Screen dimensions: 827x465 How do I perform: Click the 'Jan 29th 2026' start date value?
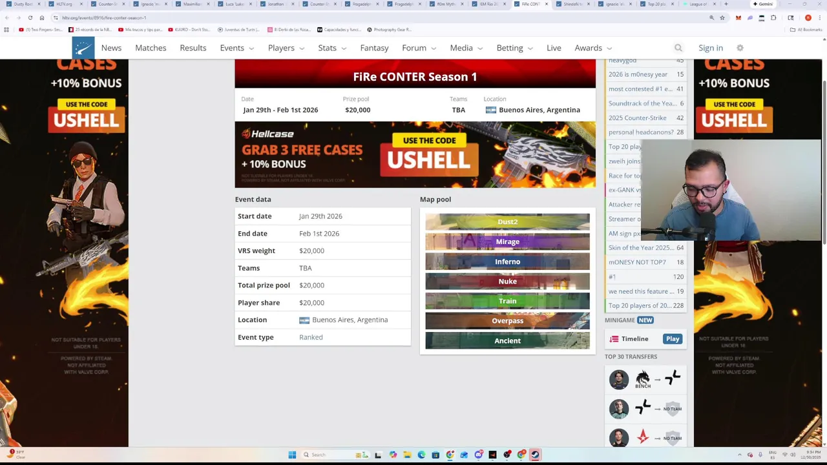[320, 216]
